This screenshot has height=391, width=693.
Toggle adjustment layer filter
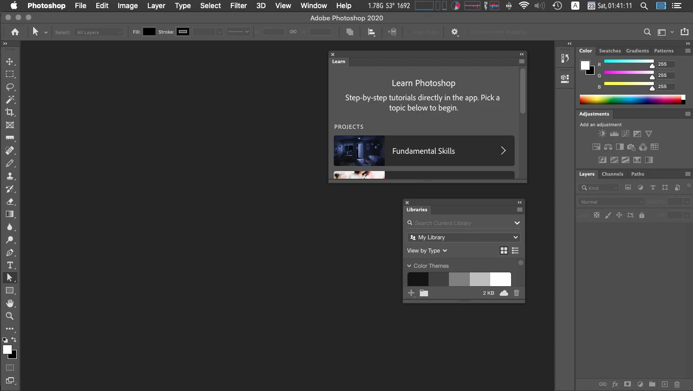(x=641, y=188)
